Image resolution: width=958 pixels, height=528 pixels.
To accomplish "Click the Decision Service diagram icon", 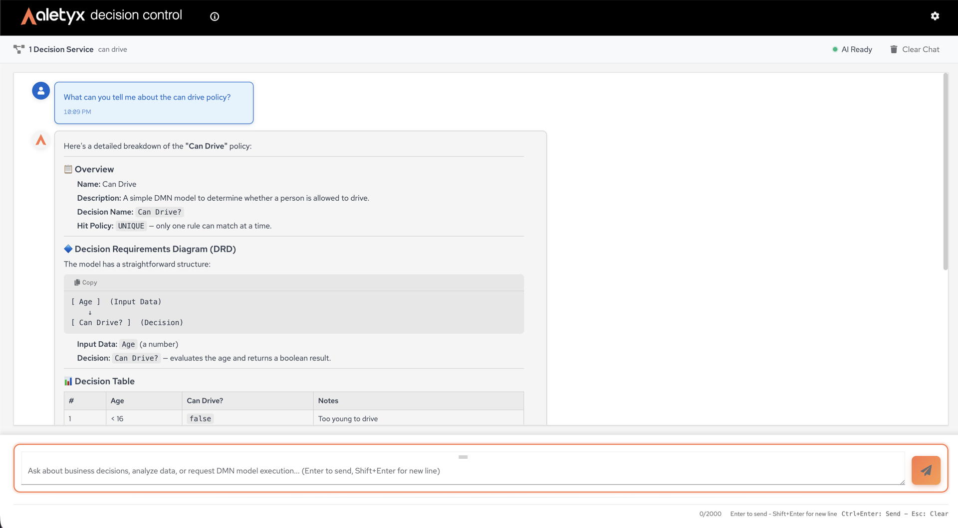I will (x=19, y=49).
